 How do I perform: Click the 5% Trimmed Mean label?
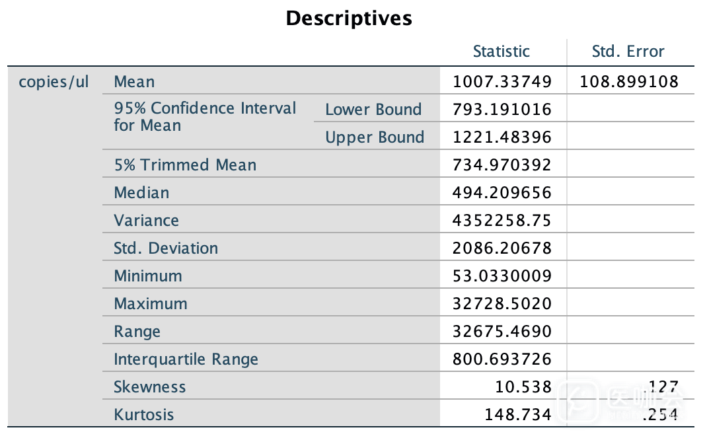pyautogui.click(x=185, y=165)
